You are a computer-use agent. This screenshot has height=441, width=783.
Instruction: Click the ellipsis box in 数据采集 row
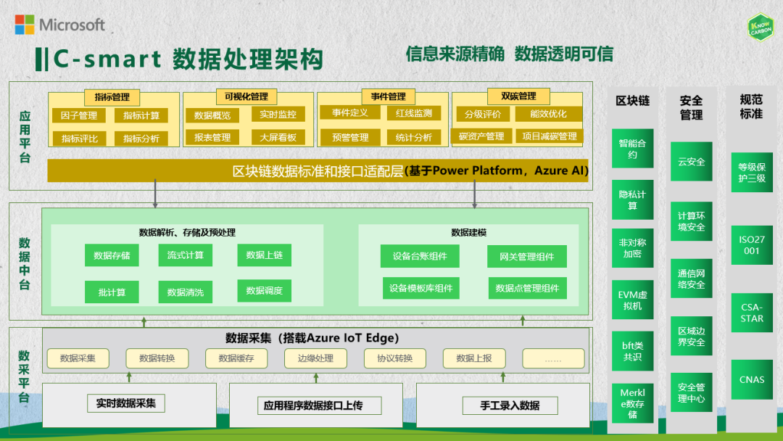tap(552, 358)
